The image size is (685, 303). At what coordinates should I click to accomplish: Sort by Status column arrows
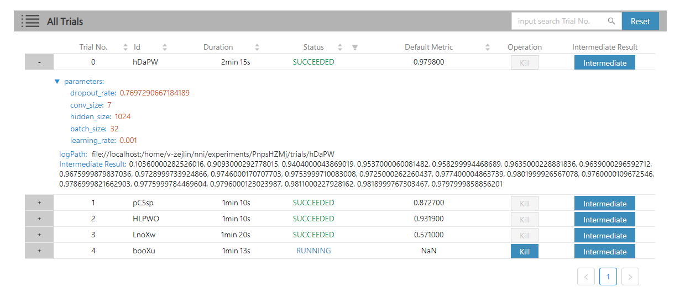(x=340, y=47)
